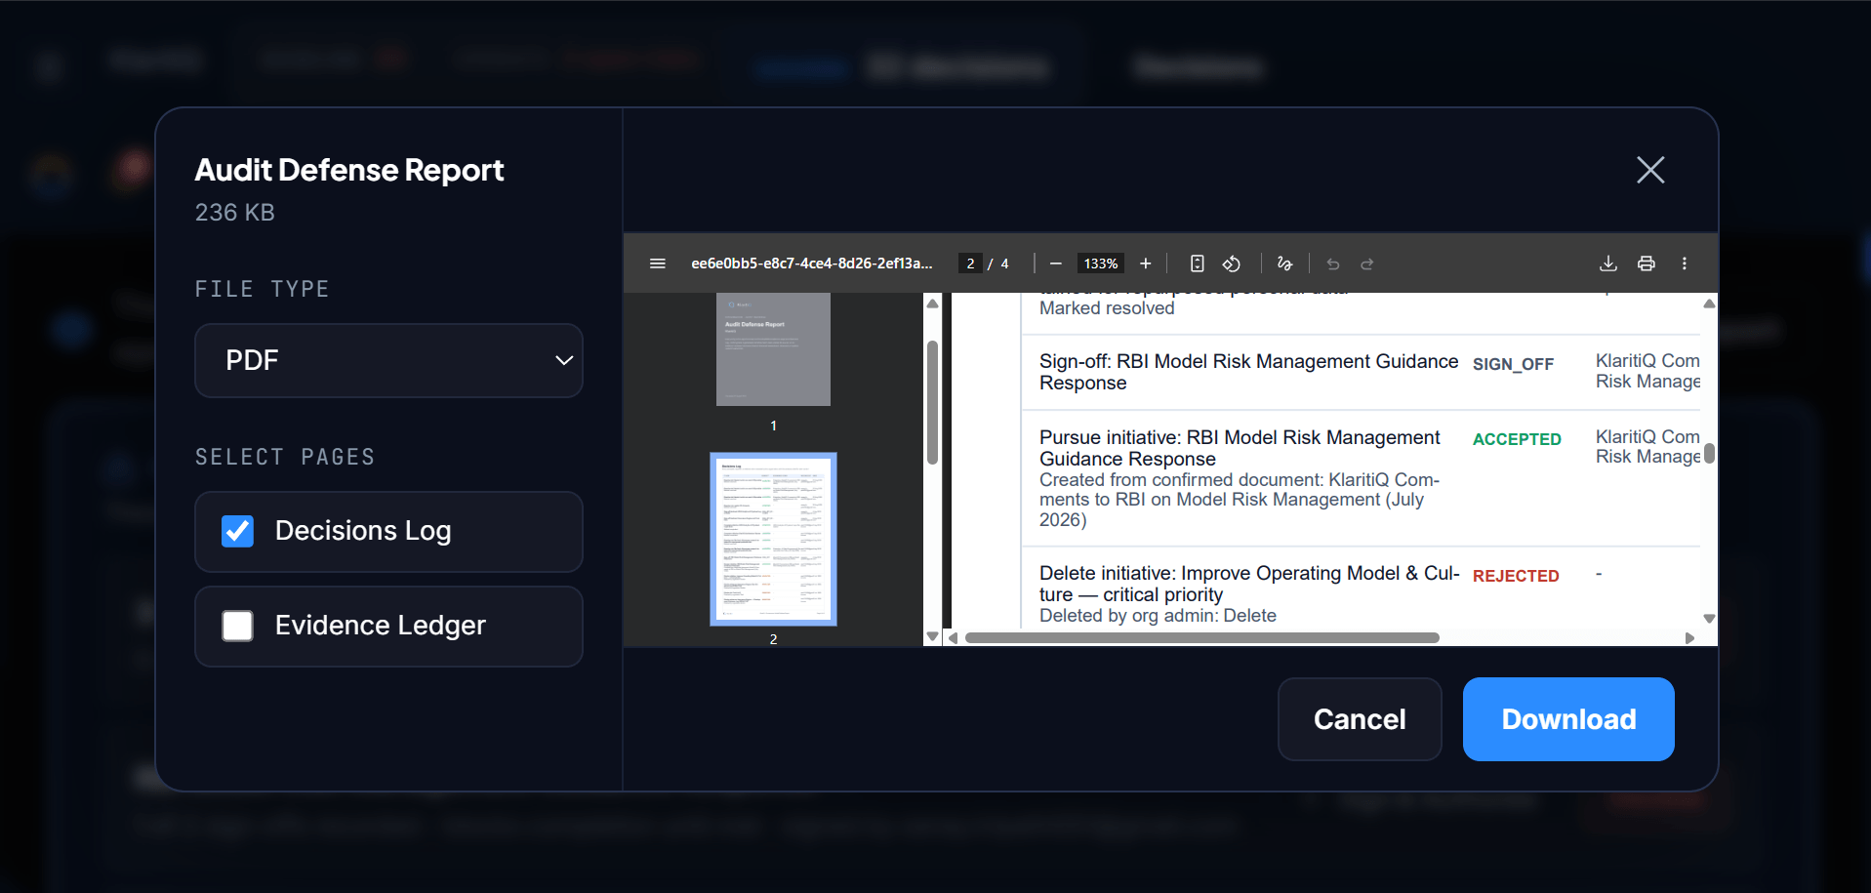Click the SIGN_OFF status text
This screenshot has width=1871, height=893.
pyautogui.click(x=1513, y=364)
